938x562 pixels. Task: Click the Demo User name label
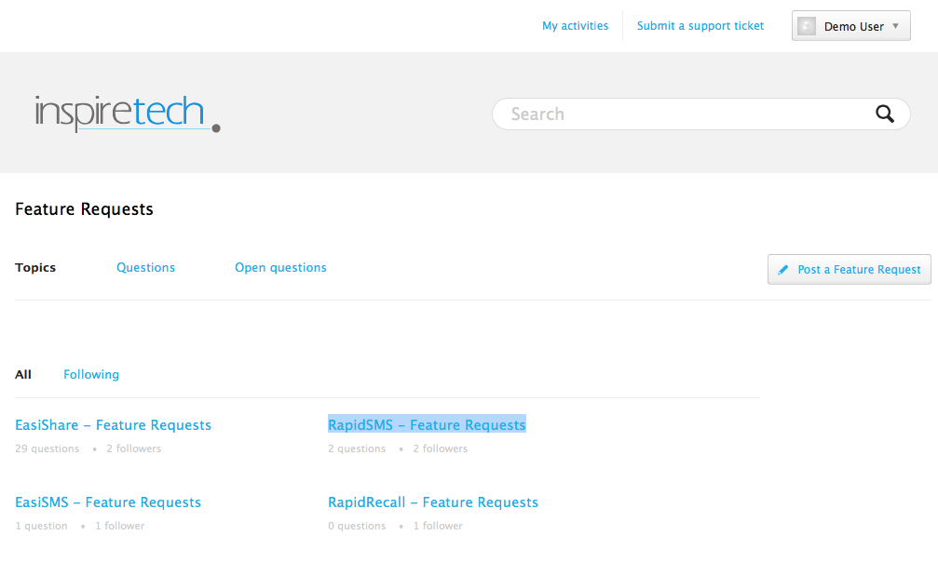853,27
